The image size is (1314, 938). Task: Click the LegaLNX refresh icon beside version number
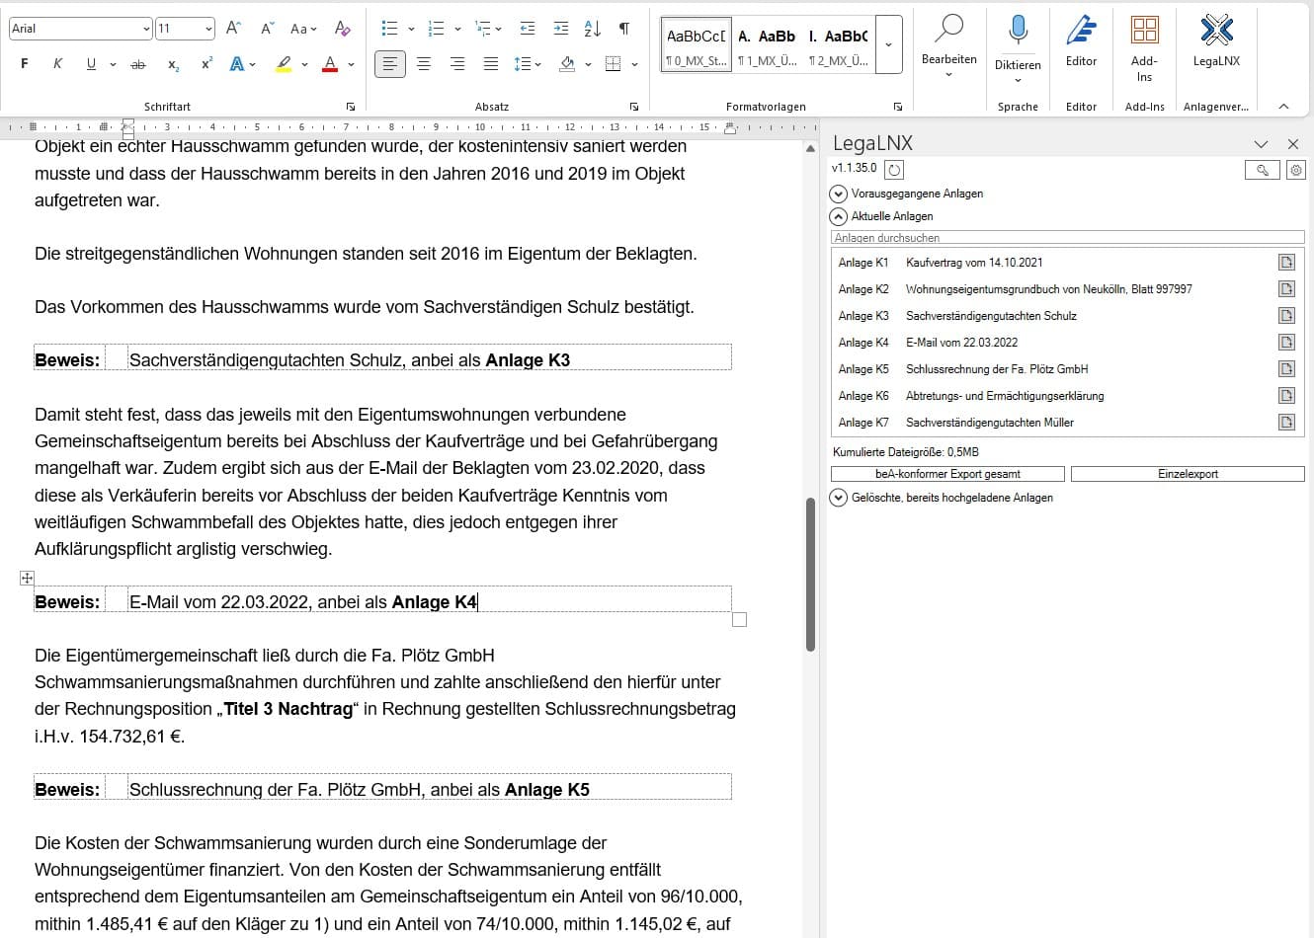coord(894,170)
